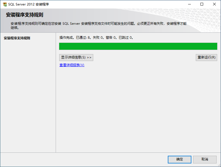Minimize the SQL Server 2012 setup window
Viewport: 221px width, 167px height.
click(x=189, y=4)
